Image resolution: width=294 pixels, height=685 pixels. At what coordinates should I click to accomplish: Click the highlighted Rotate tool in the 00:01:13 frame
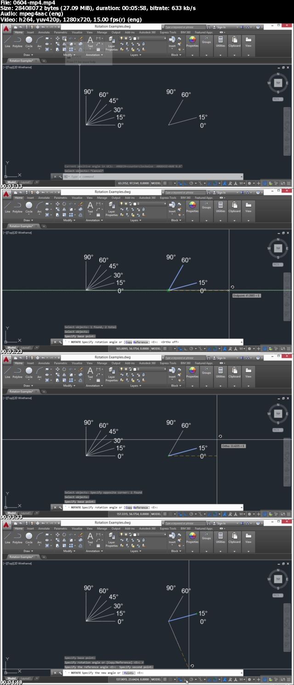point(64,39)
